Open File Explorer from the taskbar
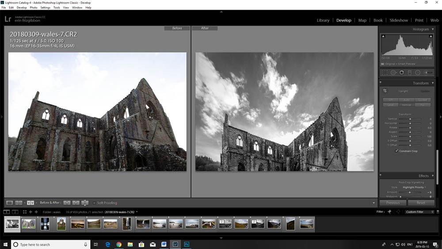 click(130, 244)
